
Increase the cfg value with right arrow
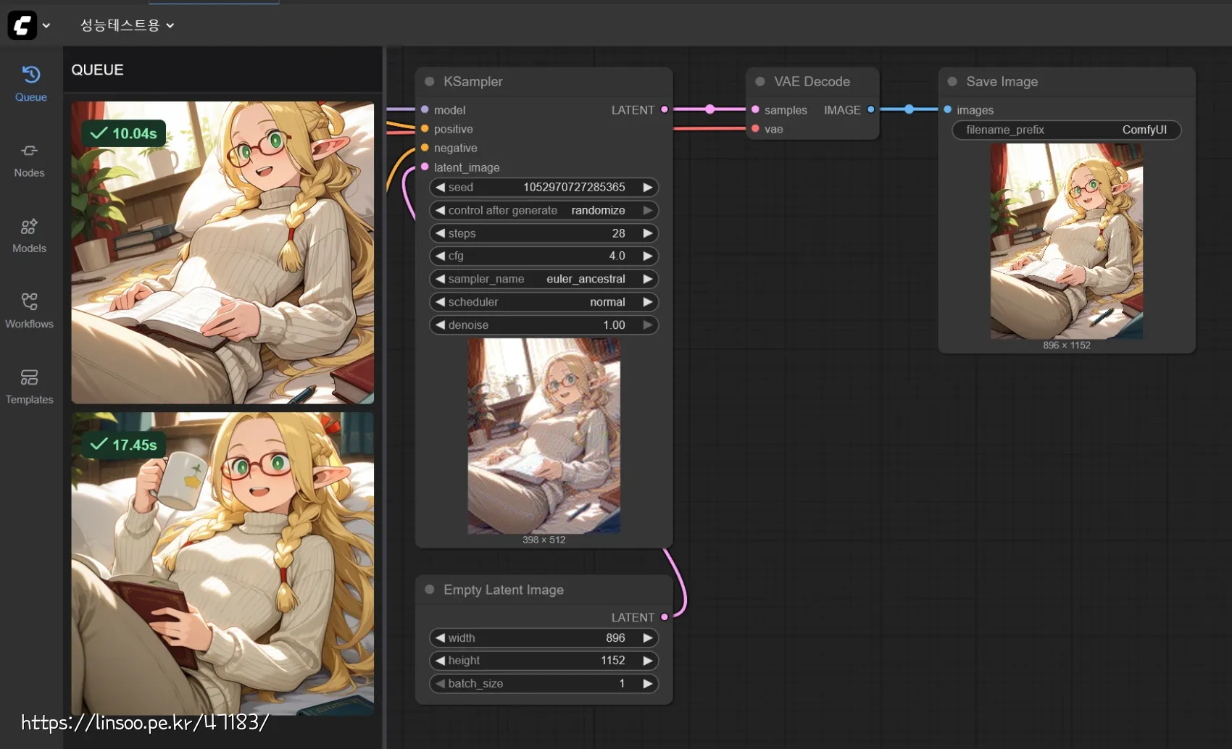click(648, 256)
